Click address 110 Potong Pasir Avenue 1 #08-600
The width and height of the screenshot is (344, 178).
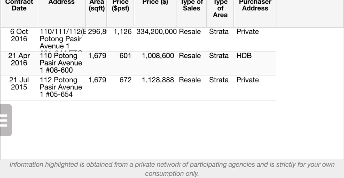tap(61, 63)
